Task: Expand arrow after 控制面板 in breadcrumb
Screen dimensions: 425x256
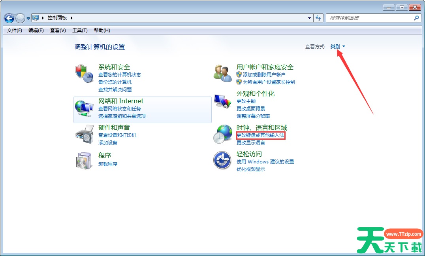Action: tap(71, 18)
